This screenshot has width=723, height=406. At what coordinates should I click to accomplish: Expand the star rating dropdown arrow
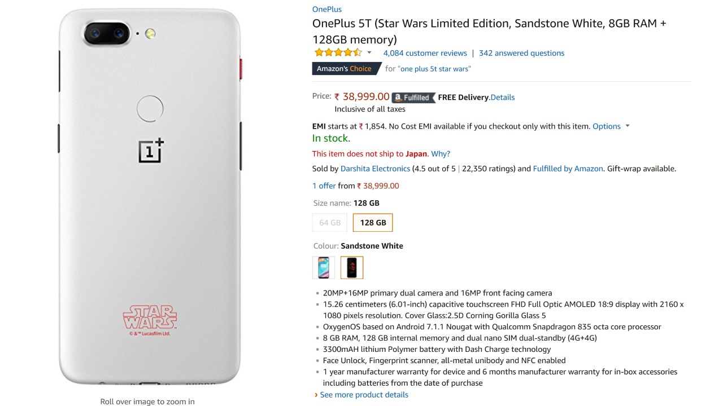click(369, 53)
